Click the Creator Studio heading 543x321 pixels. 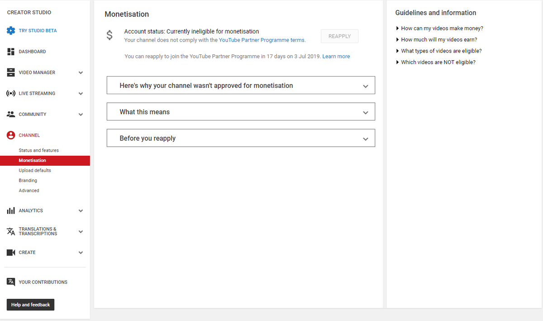coord(29,12)
